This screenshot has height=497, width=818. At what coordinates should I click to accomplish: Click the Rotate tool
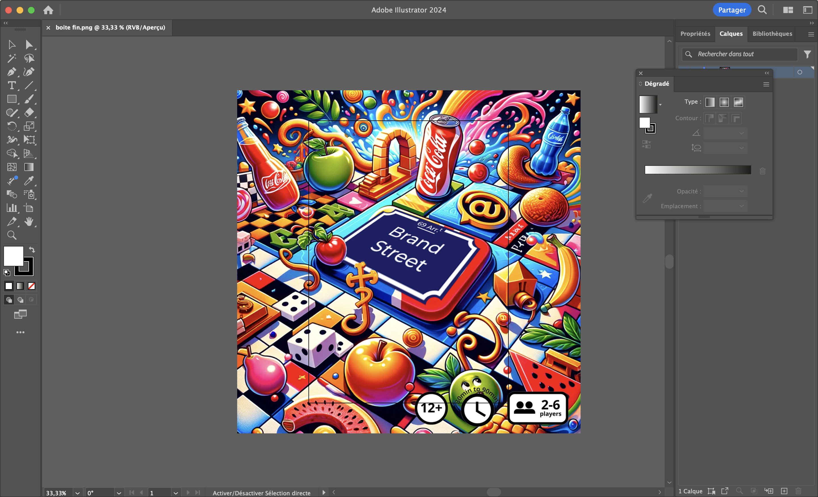pos(12,126)
